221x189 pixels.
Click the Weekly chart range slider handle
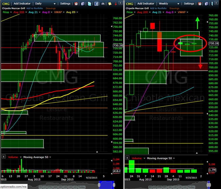(209, 185)
